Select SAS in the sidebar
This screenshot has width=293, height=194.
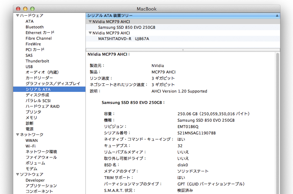pyautogui.click(x=29, y=55)
